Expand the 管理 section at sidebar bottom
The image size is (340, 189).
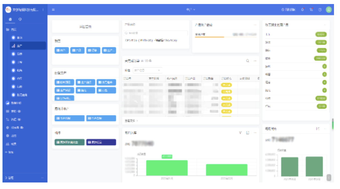(10, 178)
